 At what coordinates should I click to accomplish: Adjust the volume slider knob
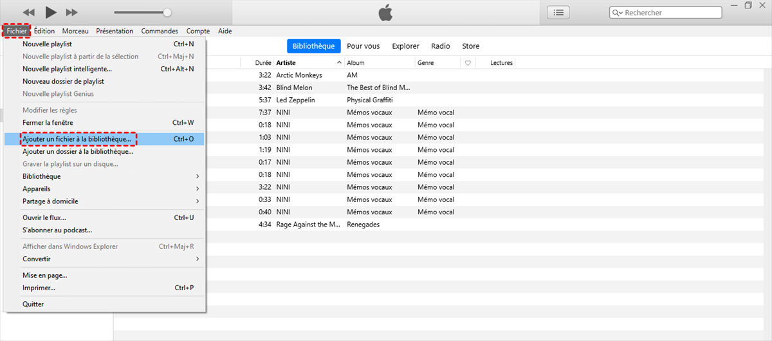167,12
